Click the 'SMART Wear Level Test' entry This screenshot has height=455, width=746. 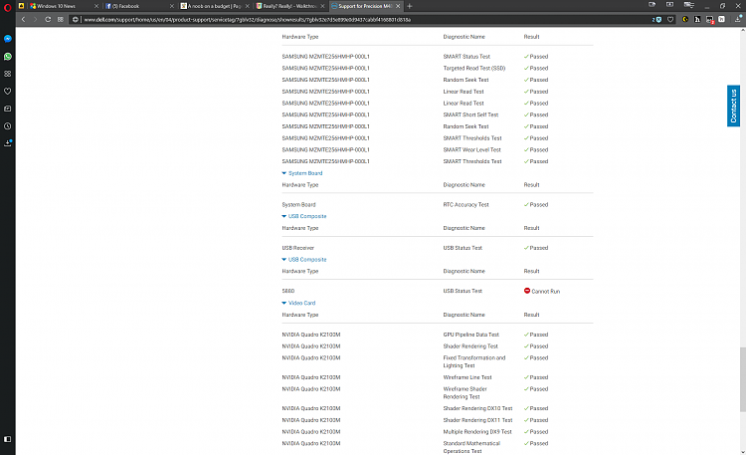(x=471, y=149)
